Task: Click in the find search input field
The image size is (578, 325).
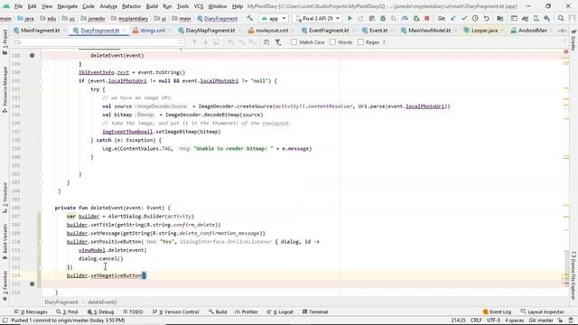Action: 98,42
